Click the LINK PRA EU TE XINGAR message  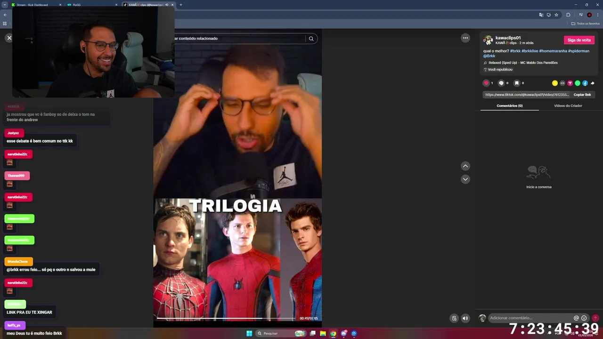[29, 312]
